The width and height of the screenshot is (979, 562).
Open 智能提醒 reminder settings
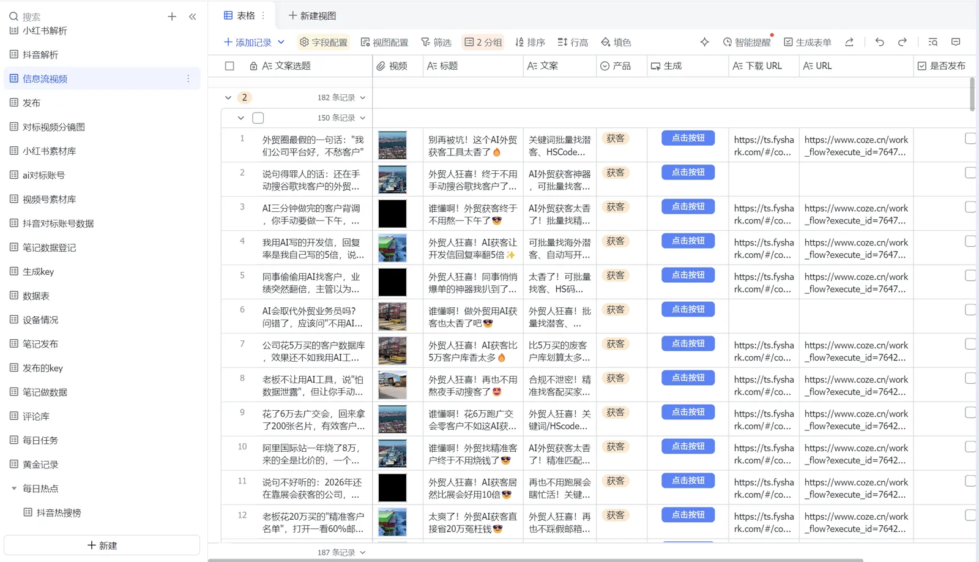click(x=746, y=42)
